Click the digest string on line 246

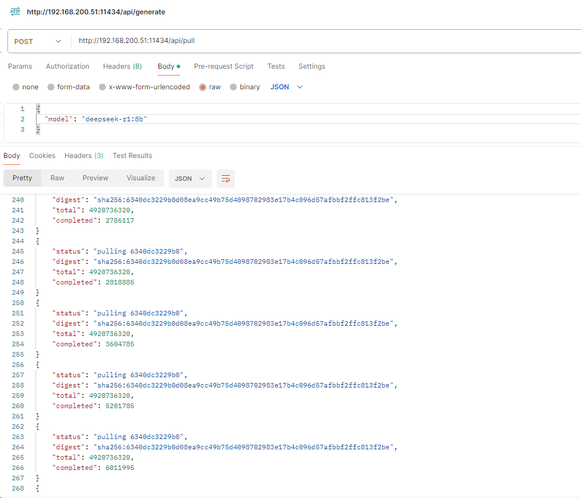point(244,262)
